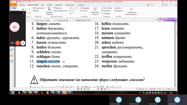The height and width of the screenshot is (105, 187).
Task: Select the line drawing tool
Action: pos(74,13)
